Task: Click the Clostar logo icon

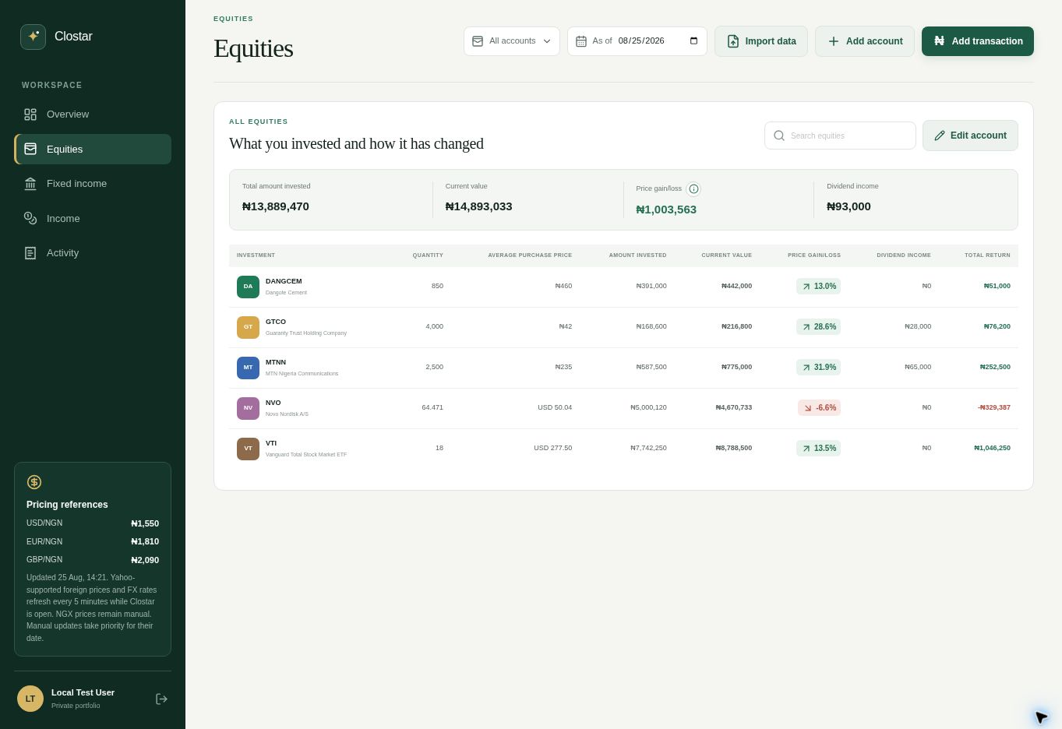Action: [x=33, y=37]
